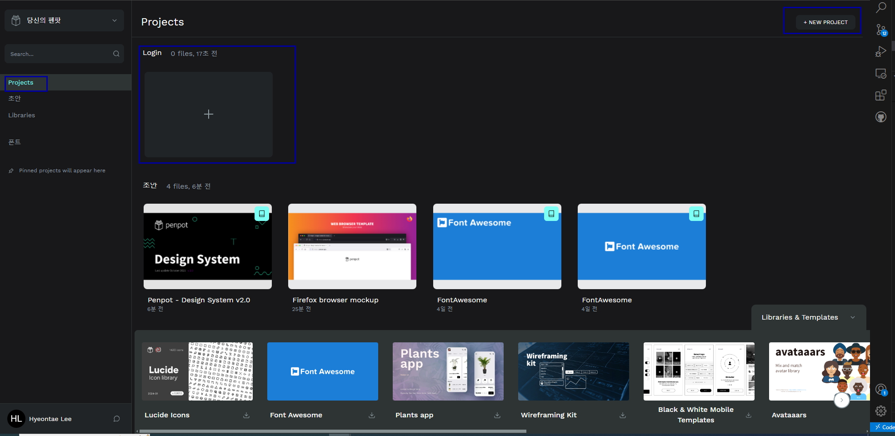Open Libraries in the sidebar
The height and width of the screenshot is (436, 895).
pos(21,115)
